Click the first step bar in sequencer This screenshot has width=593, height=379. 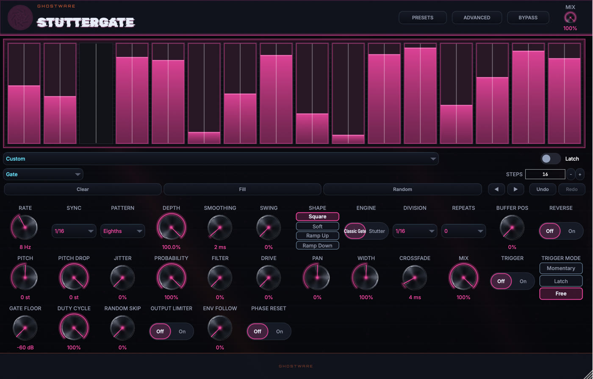[24, 93]
